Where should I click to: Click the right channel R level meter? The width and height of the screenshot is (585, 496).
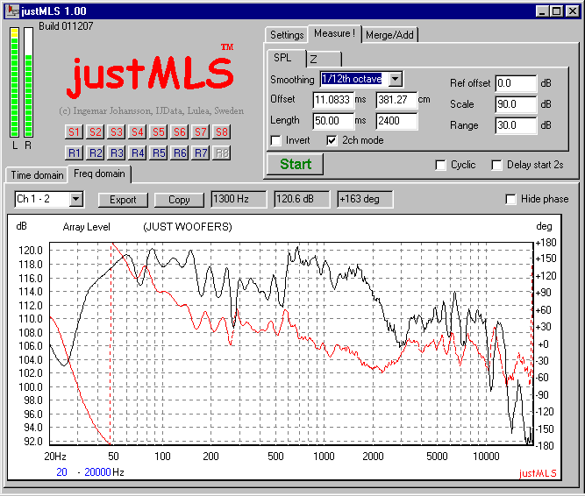click(28, 82)
